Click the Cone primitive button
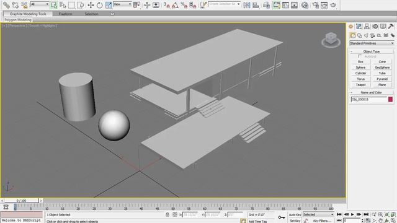The width and height of the screenshot is (397, 223). [382, 62]
